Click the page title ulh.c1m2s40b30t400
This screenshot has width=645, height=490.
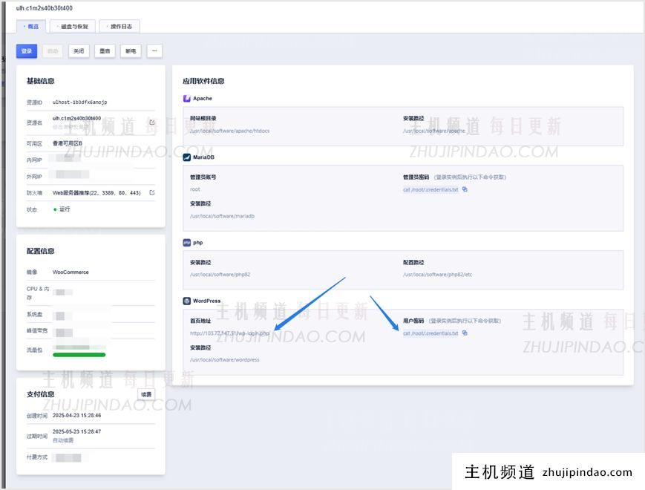(45, 8)
